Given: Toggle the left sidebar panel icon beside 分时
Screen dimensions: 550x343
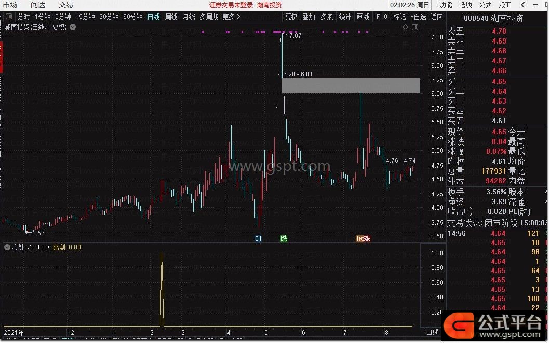Looking at the screenshot, I should click(9, 17).
